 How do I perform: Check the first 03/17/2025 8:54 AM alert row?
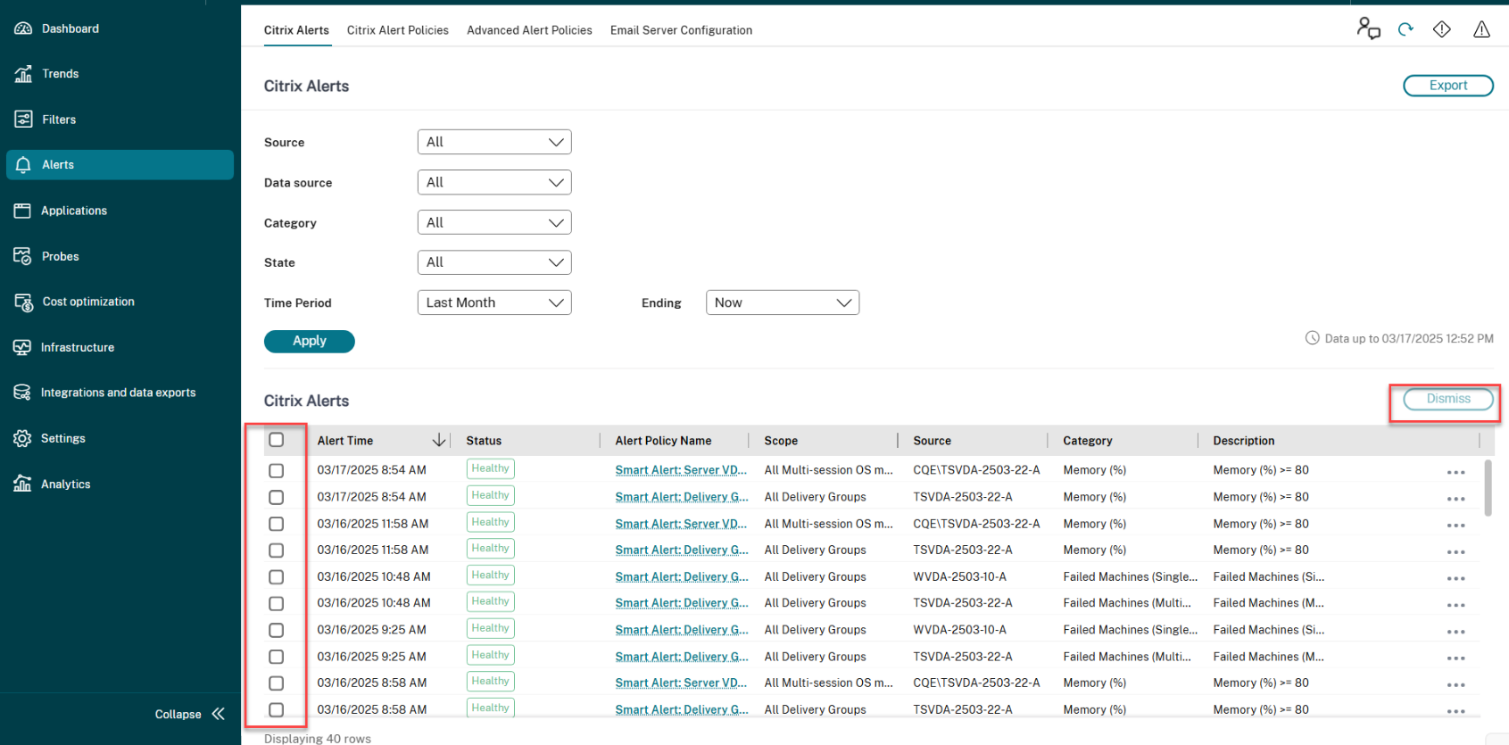coord(277,470)
